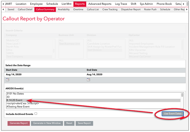
Task: Open the Sys Admin tab
Action: point(146,4)
